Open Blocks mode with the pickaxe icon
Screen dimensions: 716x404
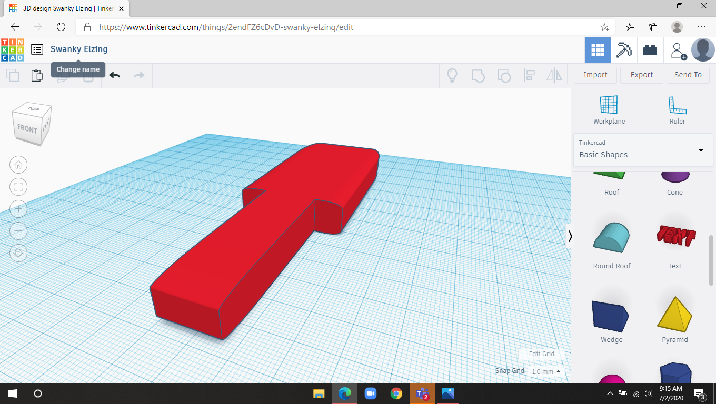click(x=624, y=50)
